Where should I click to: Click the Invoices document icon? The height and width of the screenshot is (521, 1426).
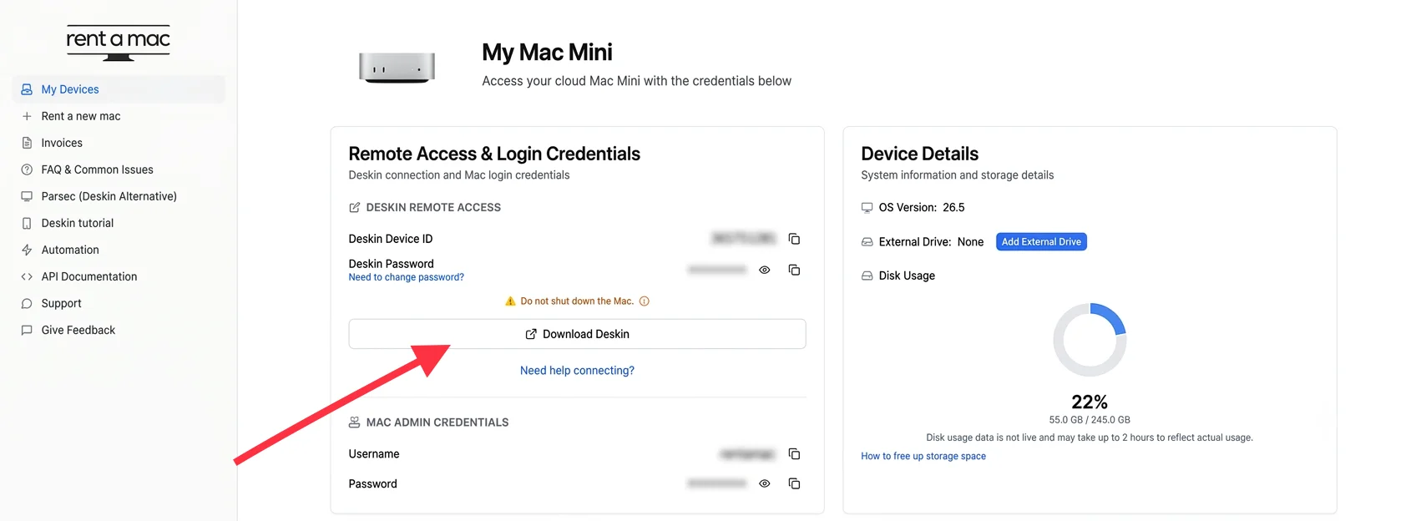[27, 143]
